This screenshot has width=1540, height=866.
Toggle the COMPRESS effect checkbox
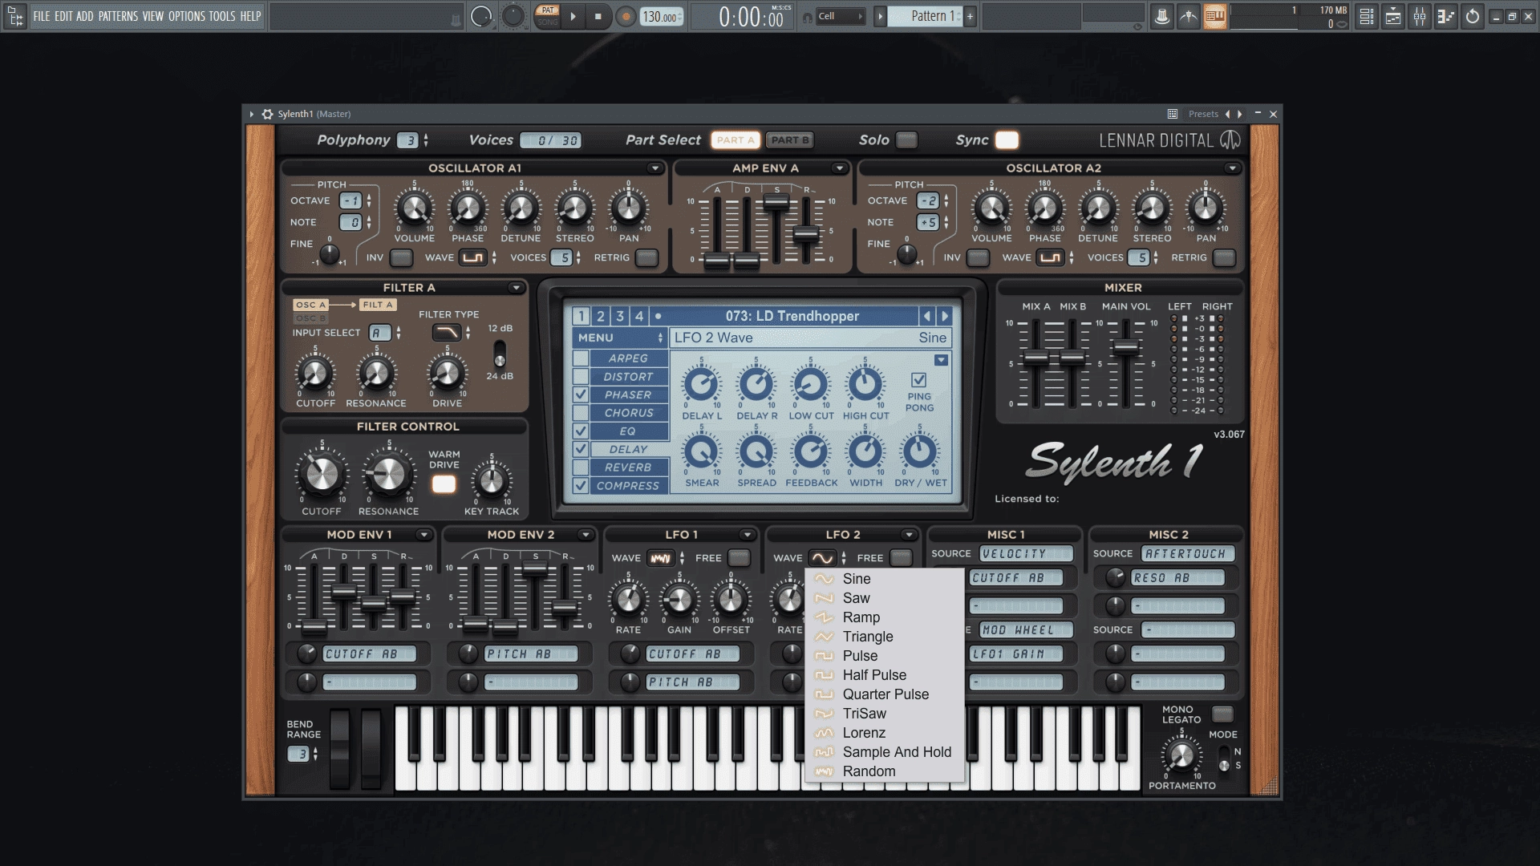click(x=581, y=486)
